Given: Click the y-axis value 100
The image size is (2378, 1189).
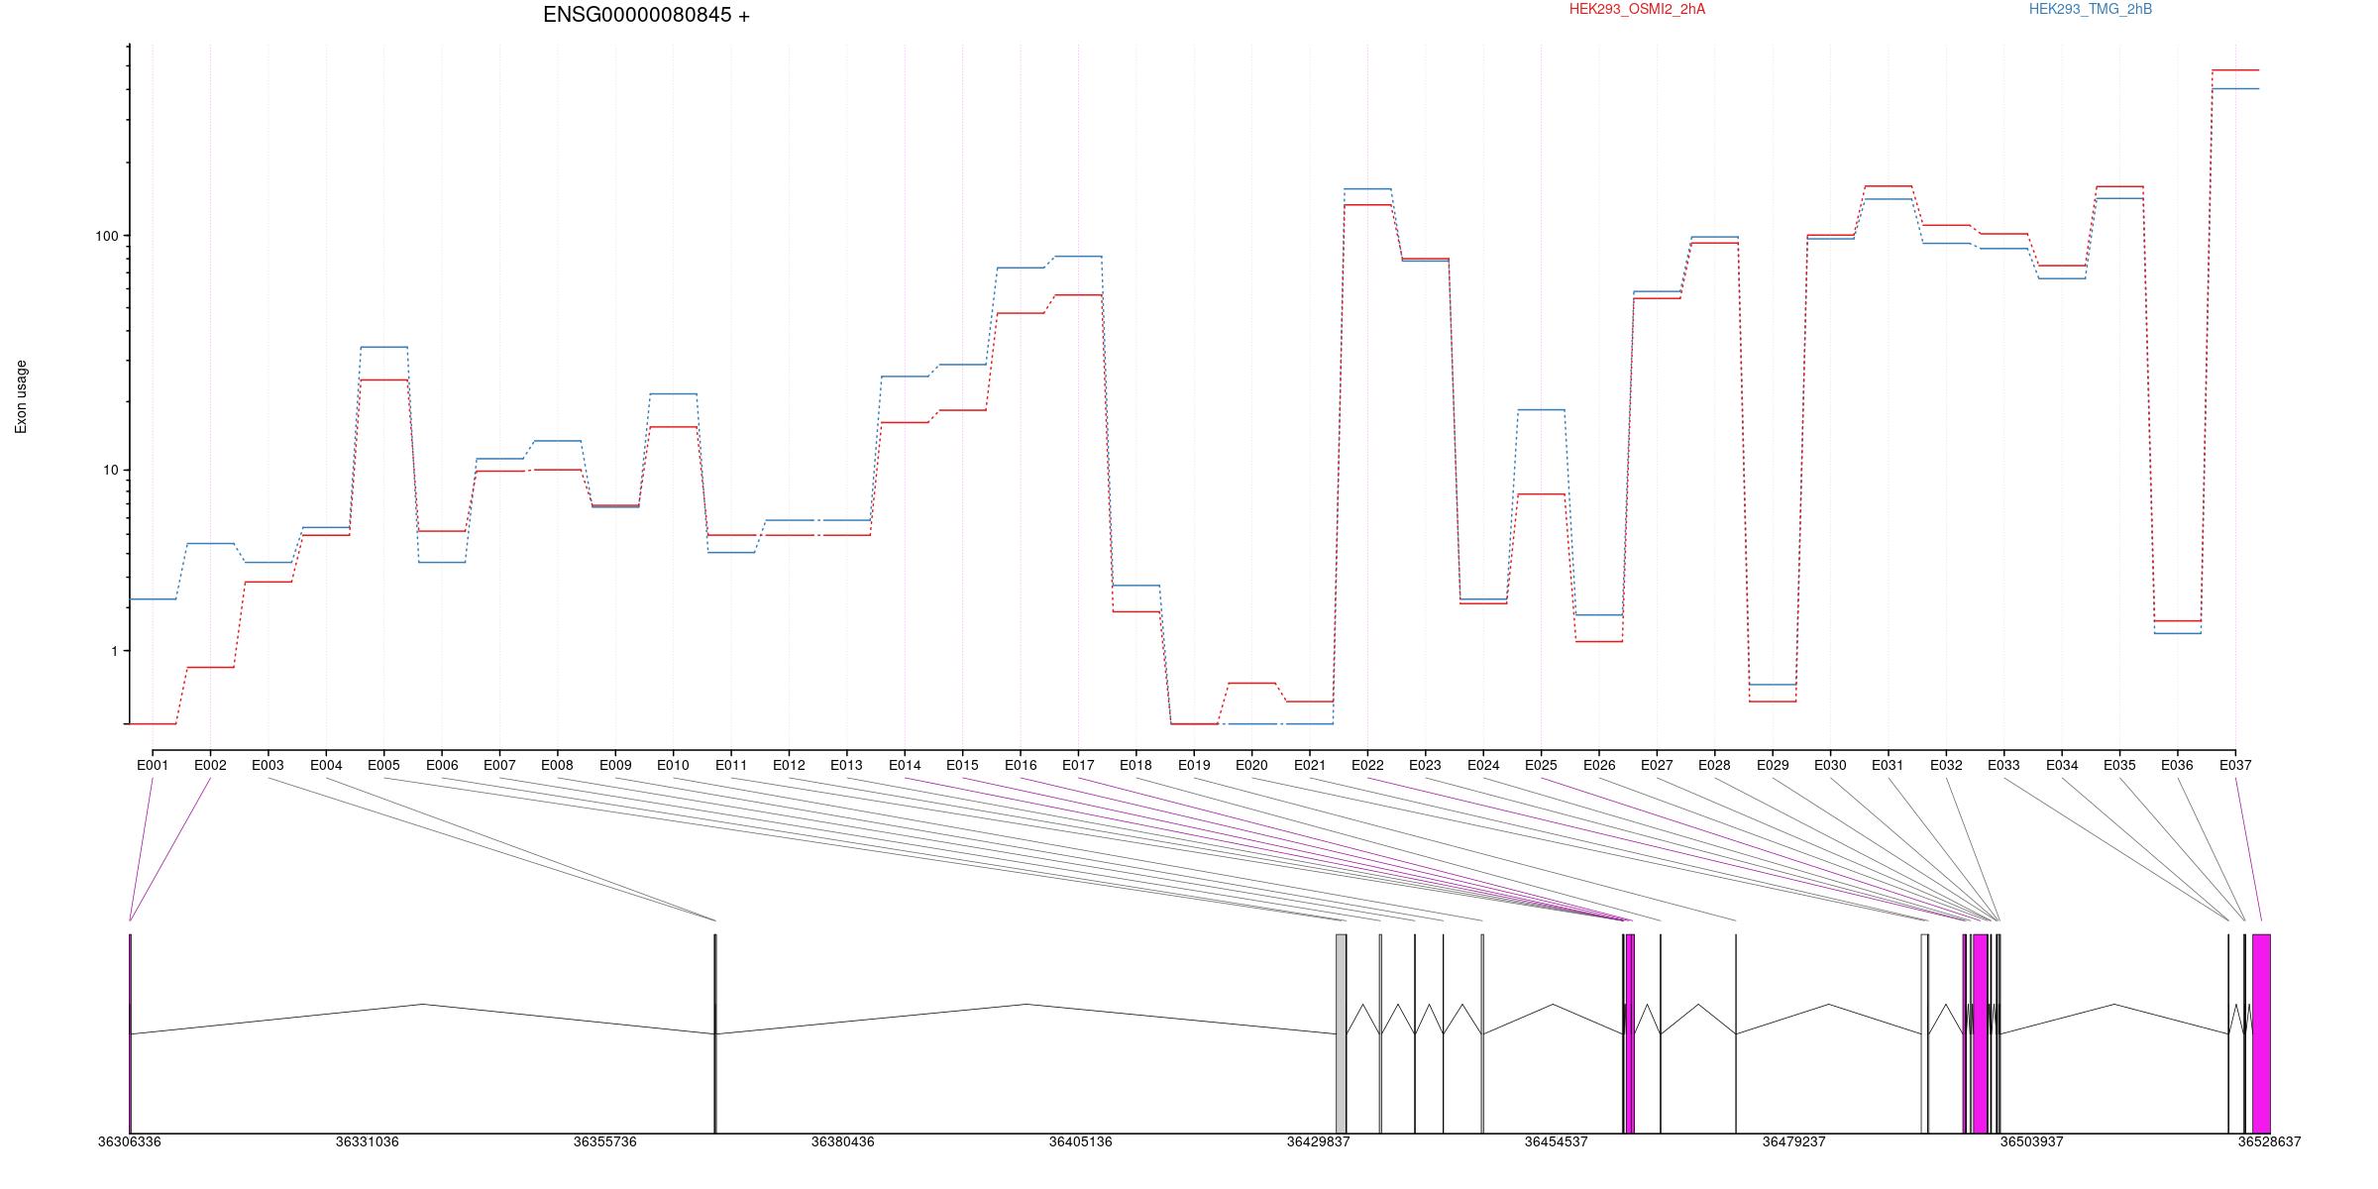Looking at the screenshot, I should (x=106, y=236).
